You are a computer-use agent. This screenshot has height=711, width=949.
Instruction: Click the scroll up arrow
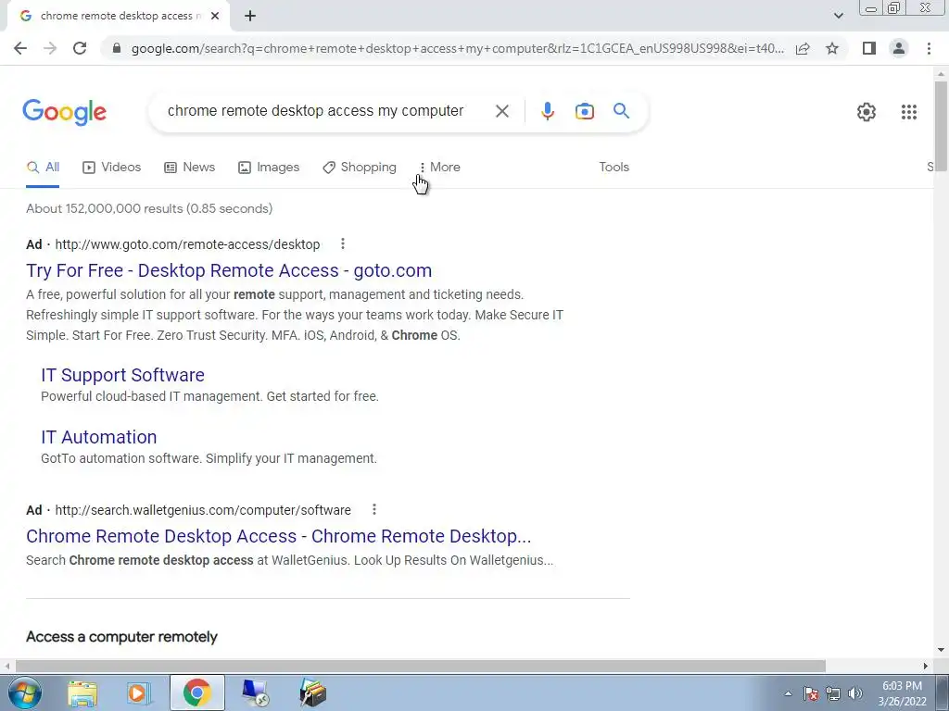(x=941, y=74)
